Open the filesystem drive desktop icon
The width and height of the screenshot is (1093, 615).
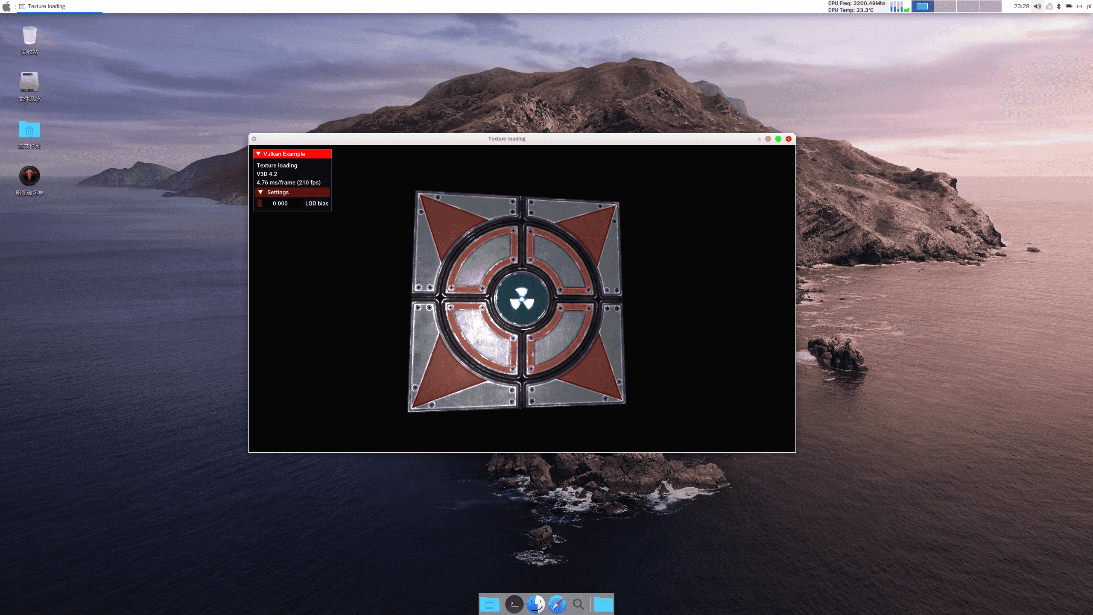29,82
